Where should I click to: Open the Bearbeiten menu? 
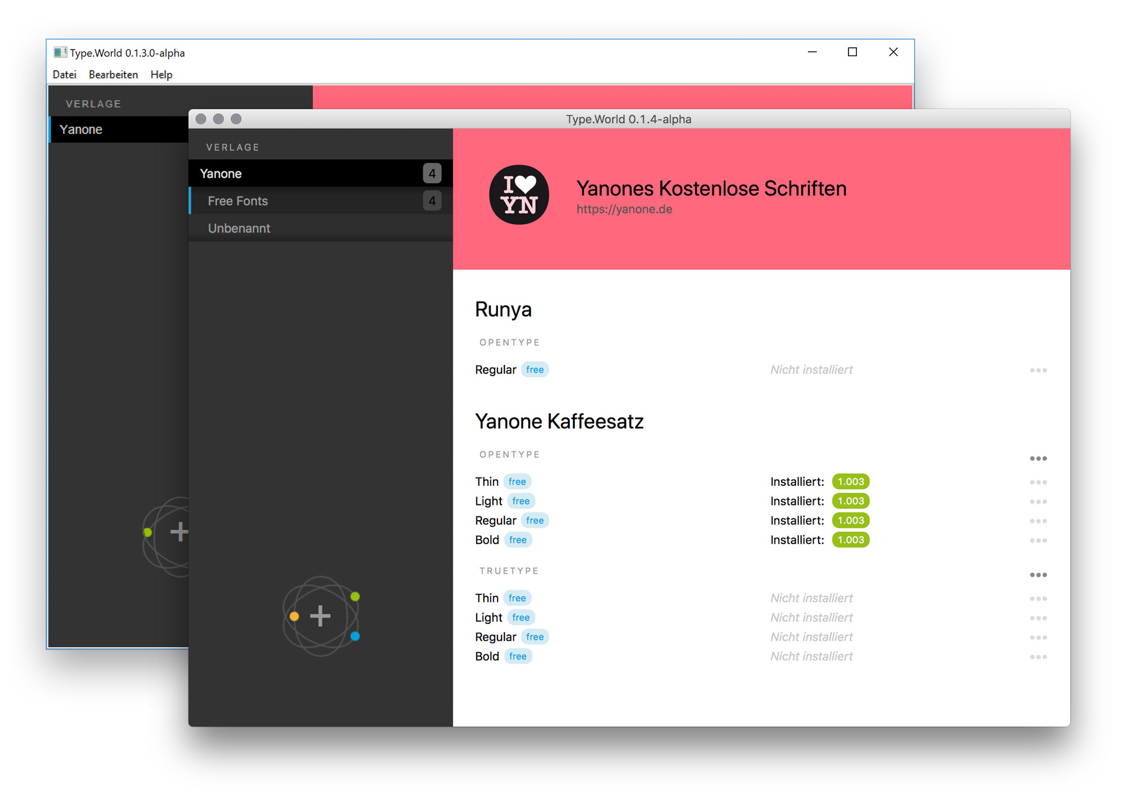113,74
